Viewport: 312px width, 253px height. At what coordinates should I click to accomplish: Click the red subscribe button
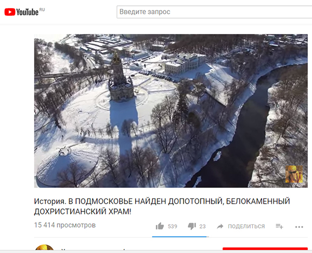tap(265, 249)
